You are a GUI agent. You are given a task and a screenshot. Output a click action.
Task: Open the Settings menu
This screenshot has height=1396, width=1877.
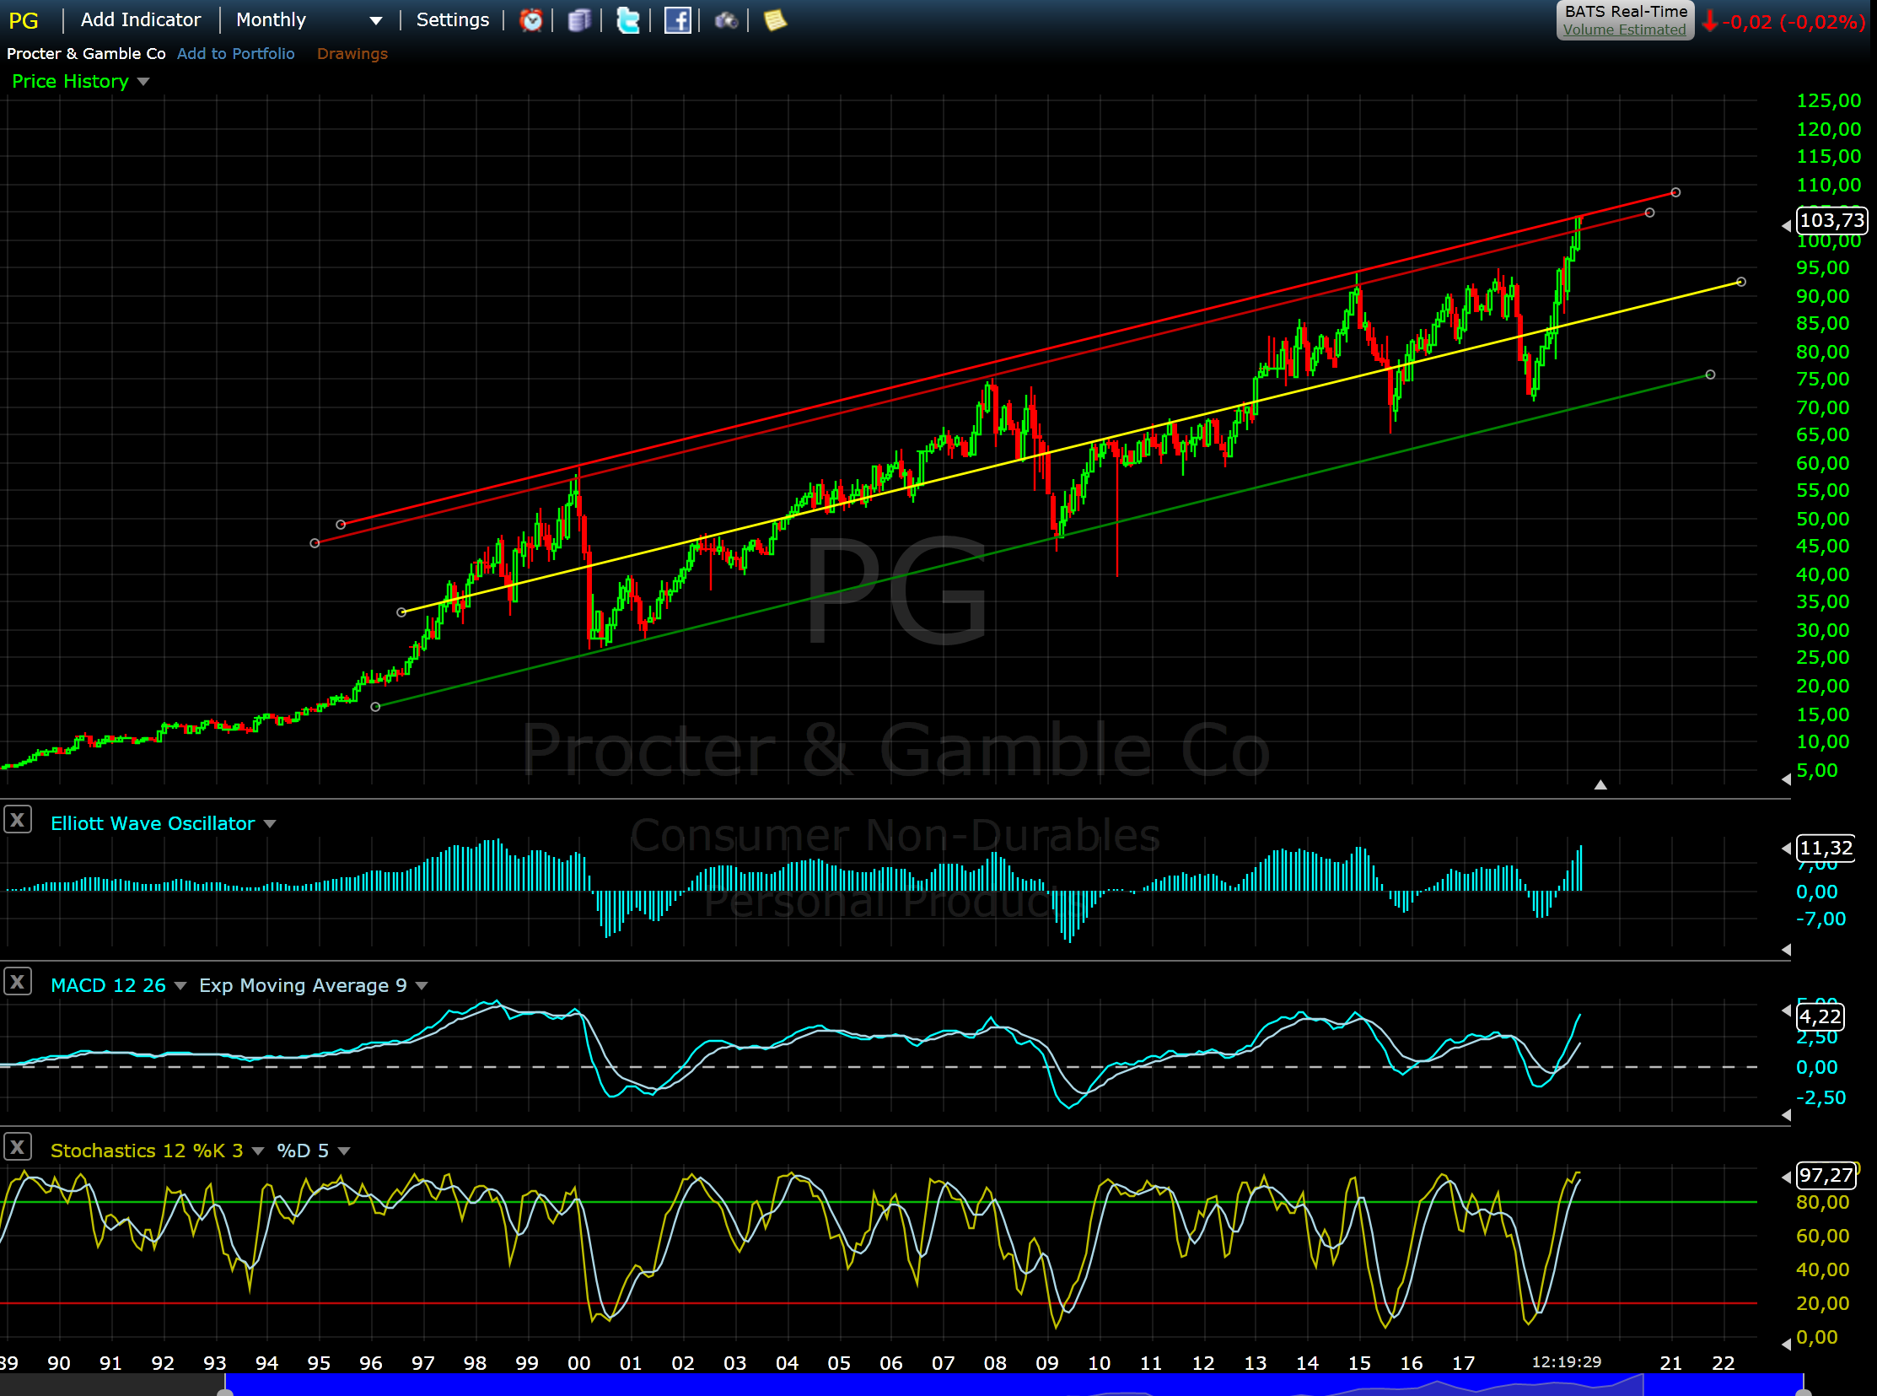coord(452,20)
